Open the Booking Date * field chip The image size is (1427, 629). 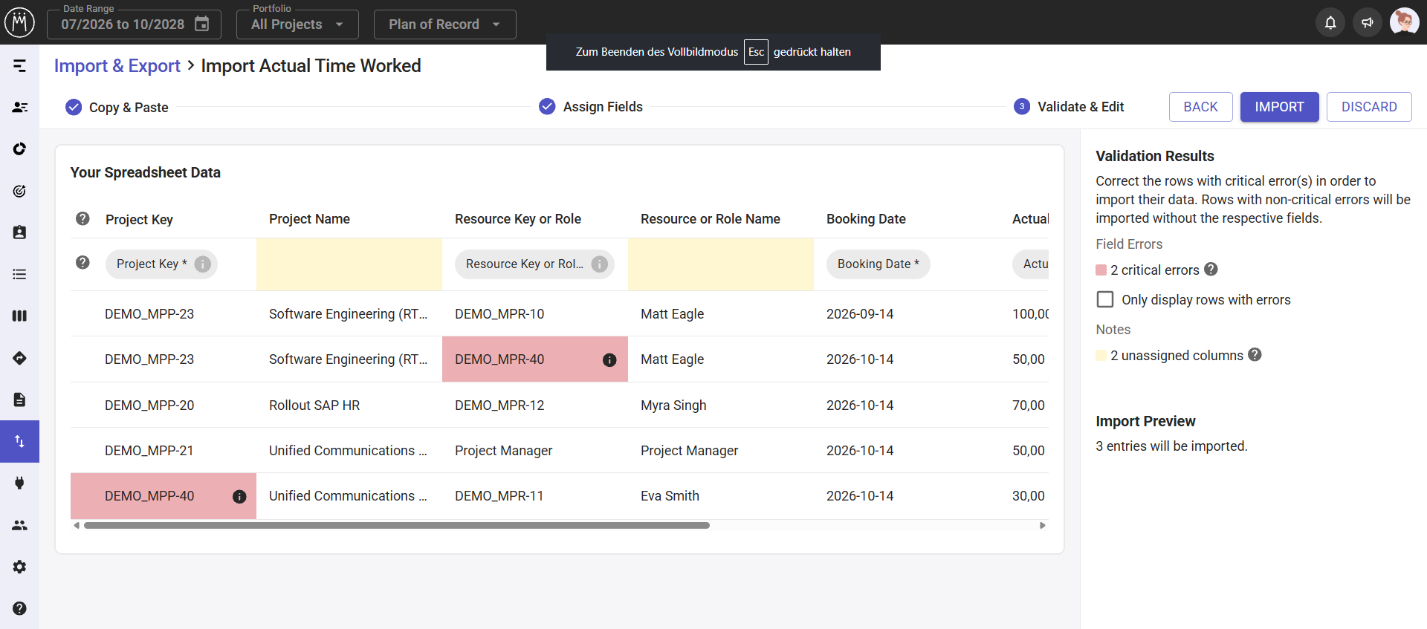[x=878, y=264]
